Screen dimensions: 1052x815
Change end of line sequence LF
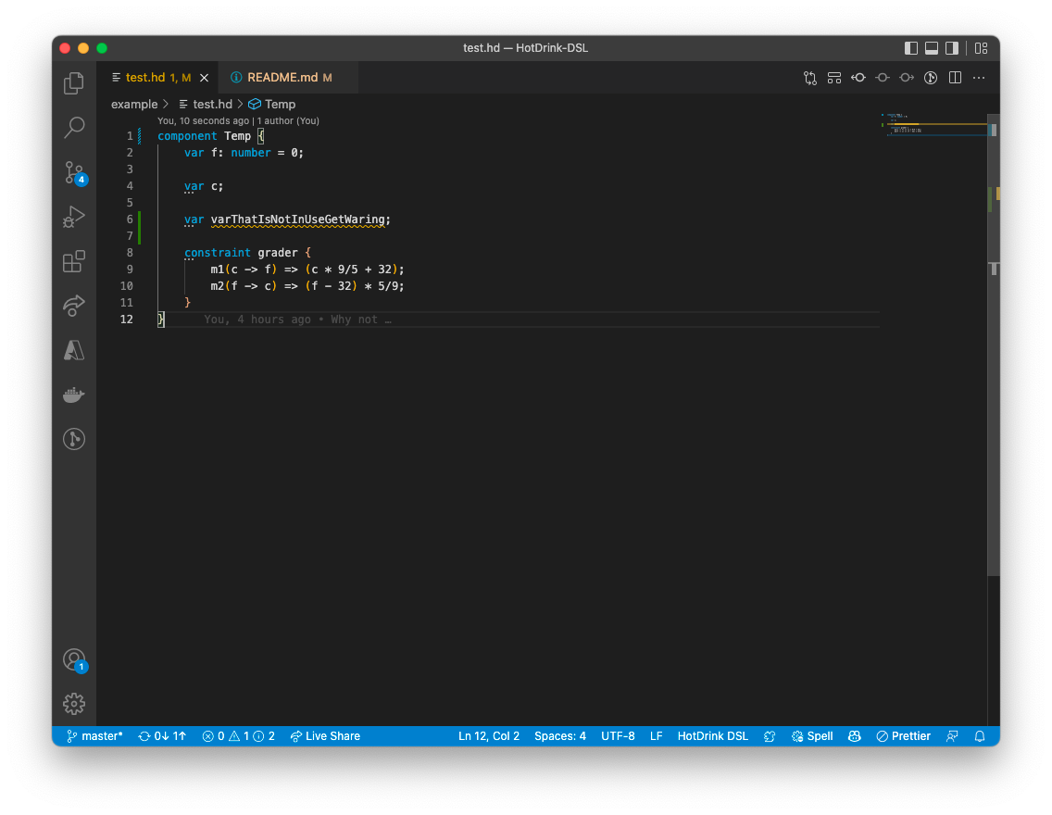656,736
